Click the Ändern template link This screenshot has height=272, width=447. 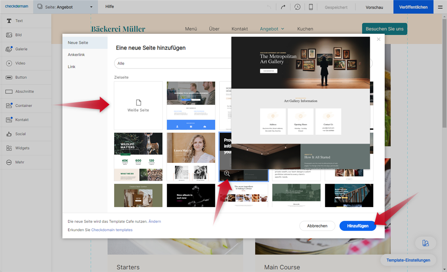click(155, 221)
